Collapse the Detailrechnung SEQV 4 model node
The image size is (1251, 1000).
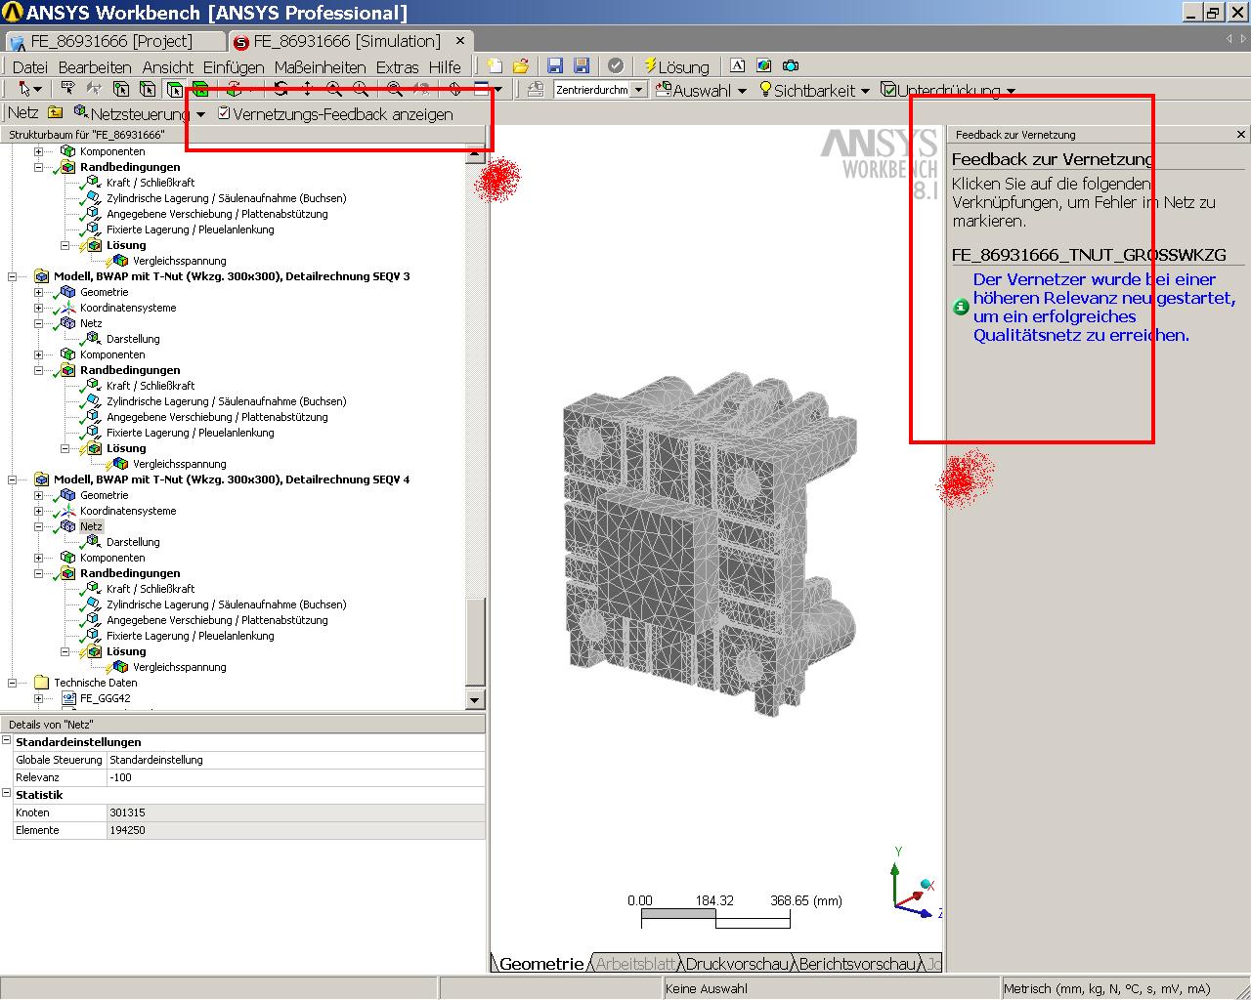[x=13, y=479]
